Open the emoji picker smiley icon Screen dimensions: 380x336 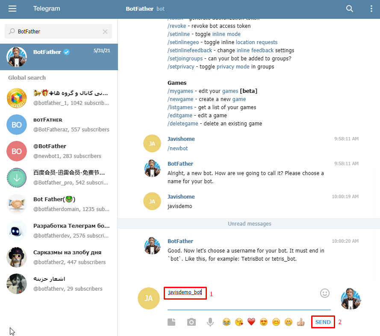coord(325,293)
